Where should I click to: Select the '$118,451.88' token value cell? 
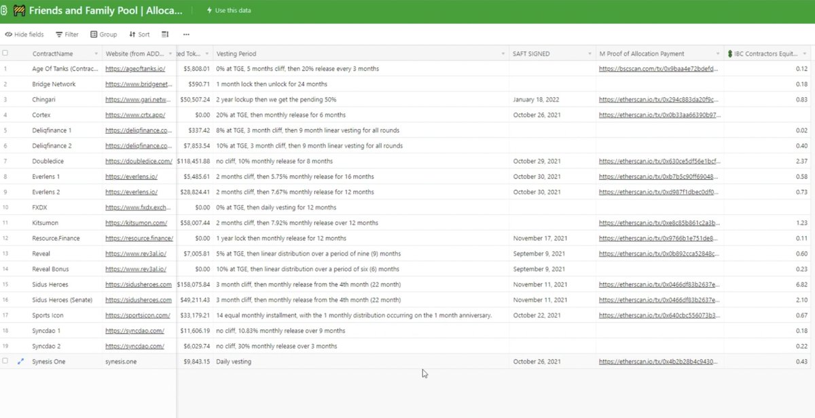coord(194,161)
